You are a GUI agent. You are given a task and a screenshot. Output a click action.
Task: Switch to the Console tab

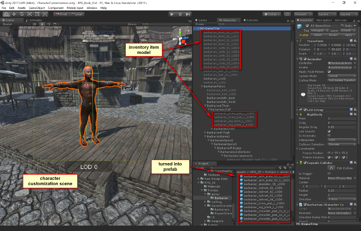(x=250, y=20)
